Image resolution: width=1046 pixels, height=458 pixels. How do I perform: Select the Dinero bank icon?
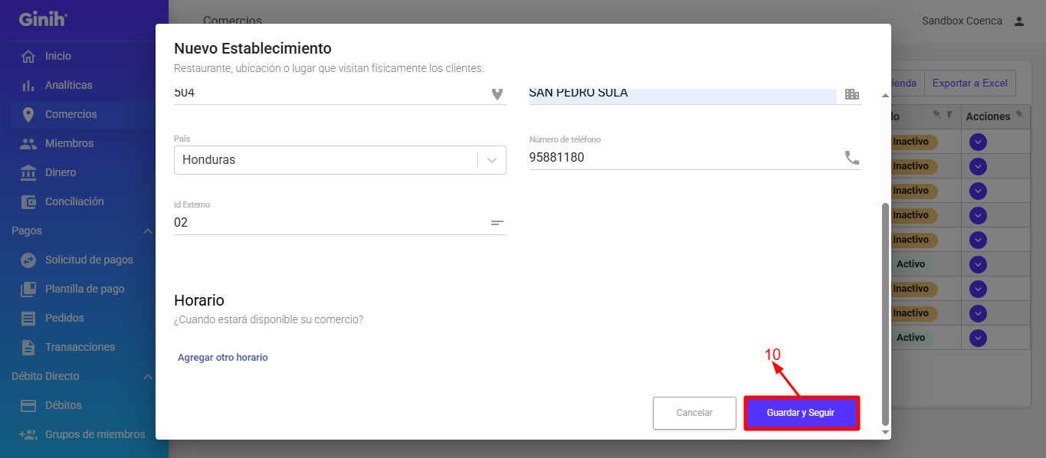click(x=28, y=173)
